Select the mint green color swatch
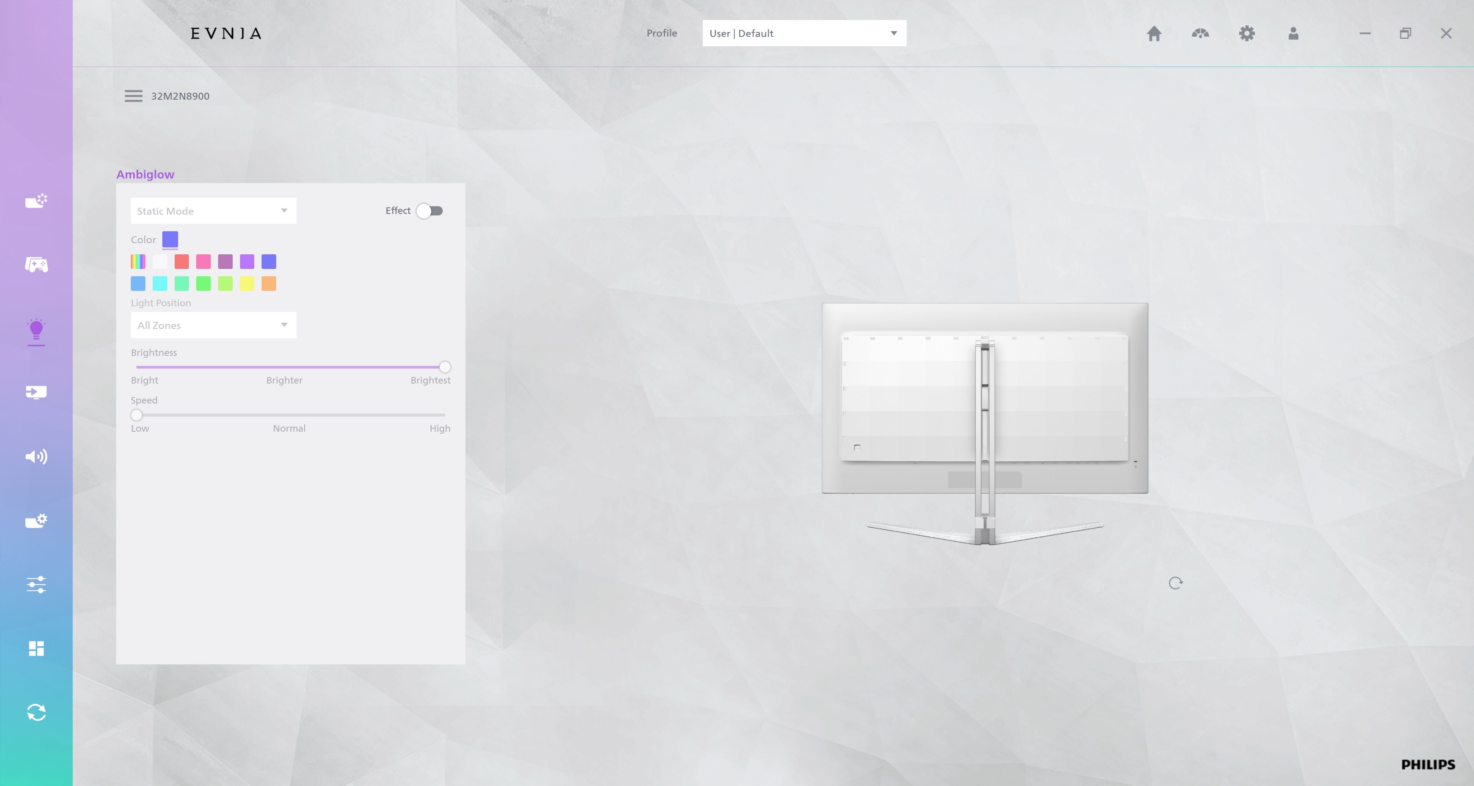This screenshot has height=786, width=1474. tap(182, 284)
